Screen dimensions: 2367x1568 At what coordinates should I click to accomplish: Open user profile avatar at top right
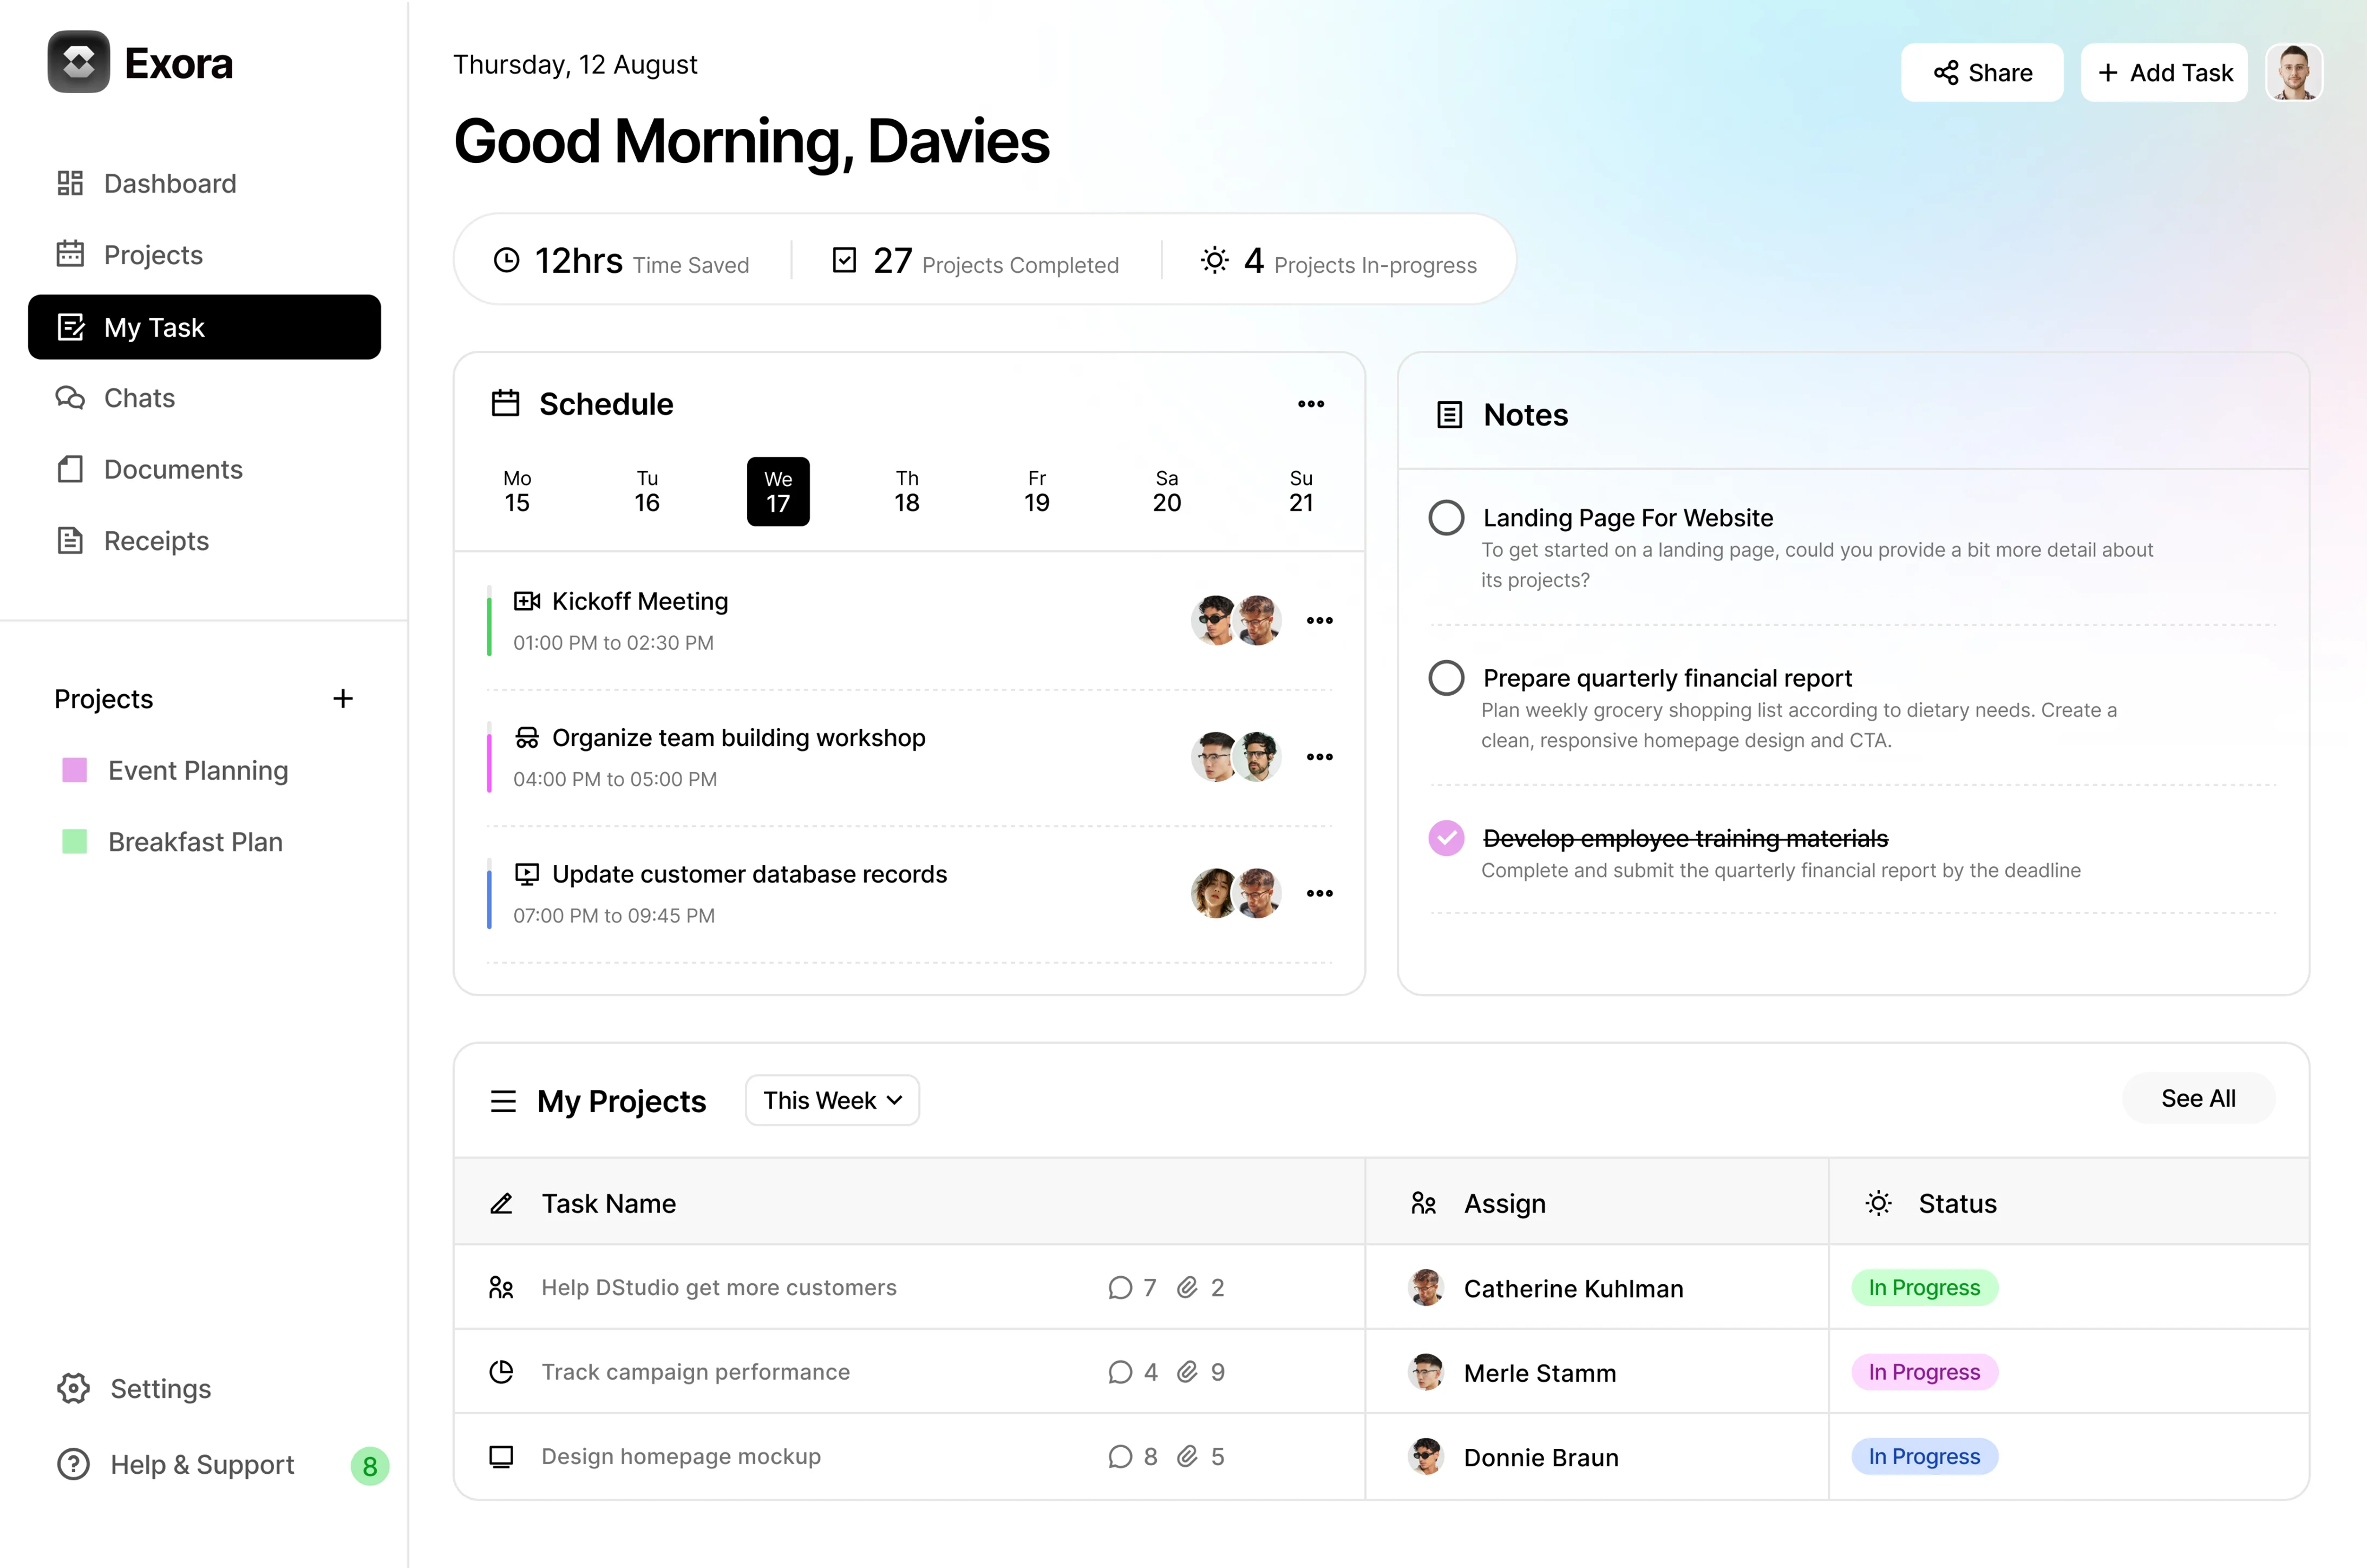pyautogui.click(x=2293, y=72)
